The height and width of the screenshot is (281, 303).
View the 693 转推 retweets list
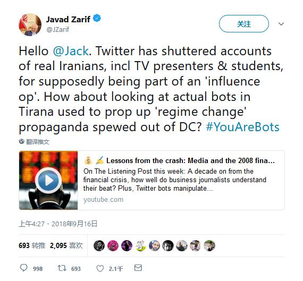pos(32,245)
